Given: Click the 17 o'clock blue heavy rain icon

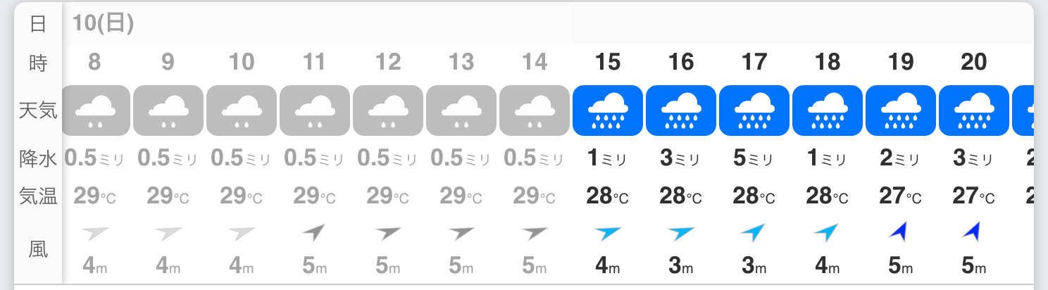Looking at the screenshot, I should [754, 111].
